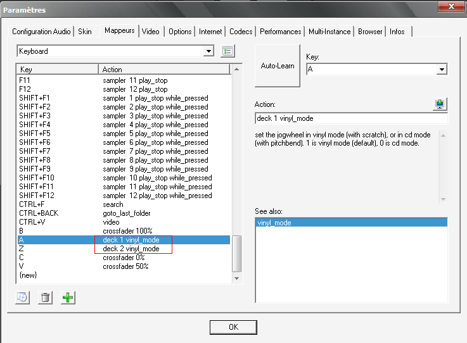Select the {new} mapping entry
This screenshot has width=467, height=343.
29,276
